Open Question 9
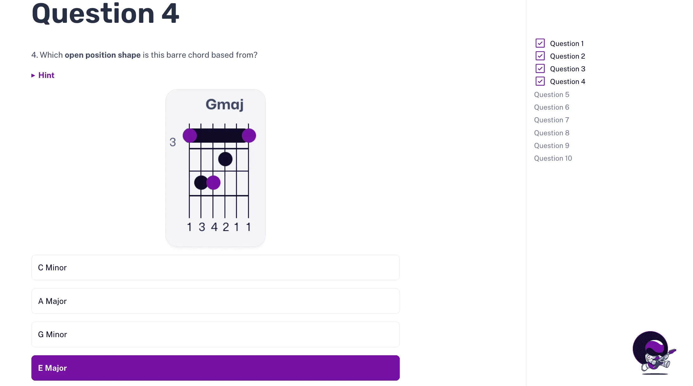693x386 pixels. [552, 145]
